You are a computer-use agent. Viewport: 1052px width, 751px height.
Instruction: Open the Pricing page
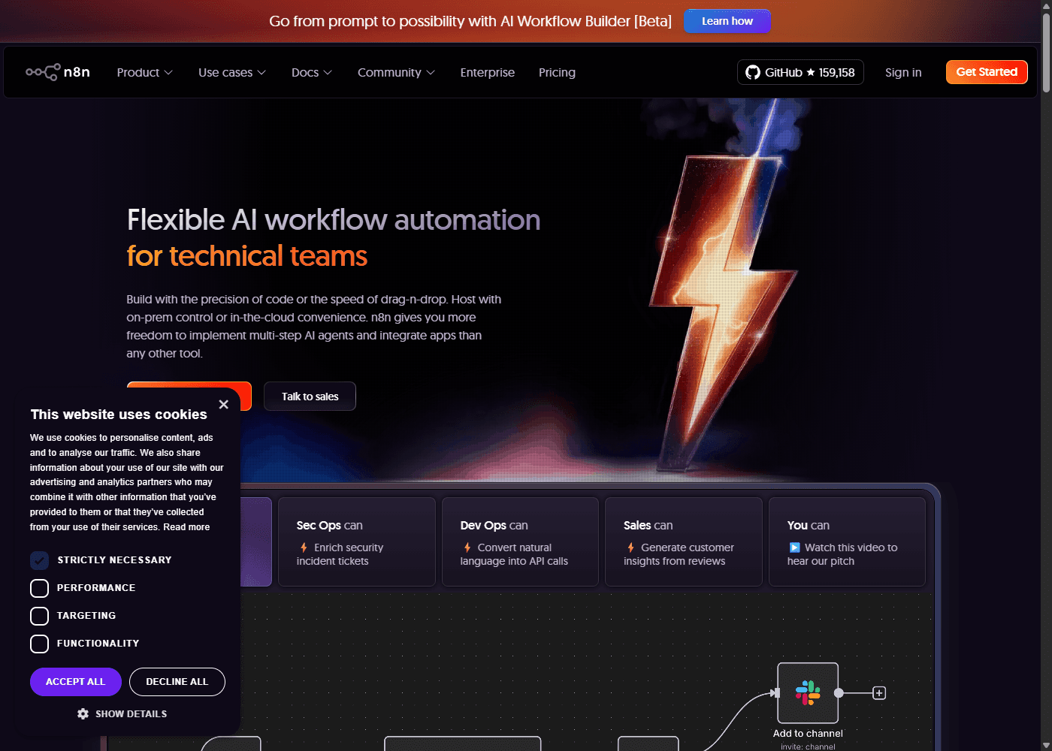click(557, 72)
